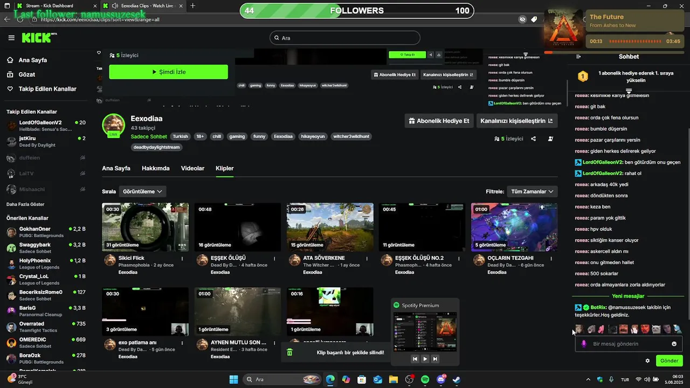
Task: Switch to Hakkımda tab
Action: point(156,168)
